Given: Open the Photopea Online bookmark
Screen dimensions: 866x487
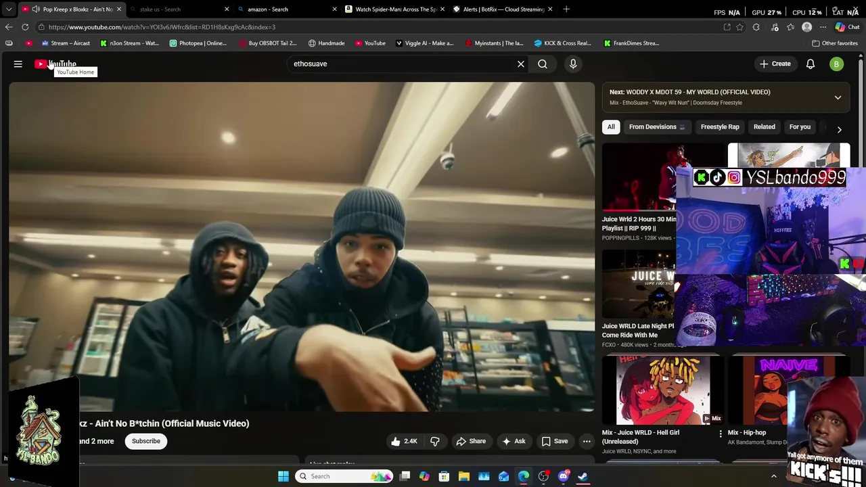Looking at the screenshot, I should tap(198, 43).
